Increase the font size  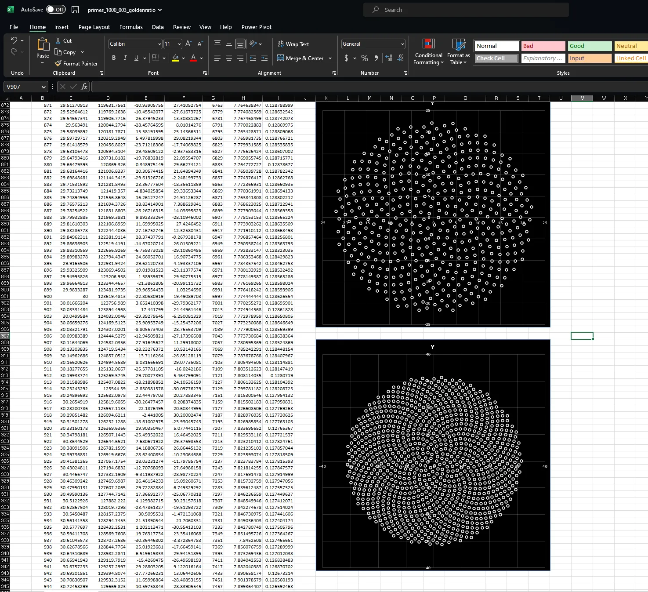point(188,44)
